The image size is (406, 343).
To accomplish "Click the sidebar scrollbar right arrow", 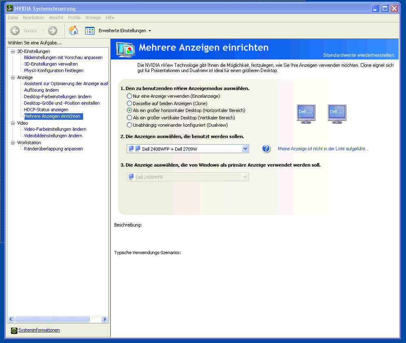I will coord(104,319).
